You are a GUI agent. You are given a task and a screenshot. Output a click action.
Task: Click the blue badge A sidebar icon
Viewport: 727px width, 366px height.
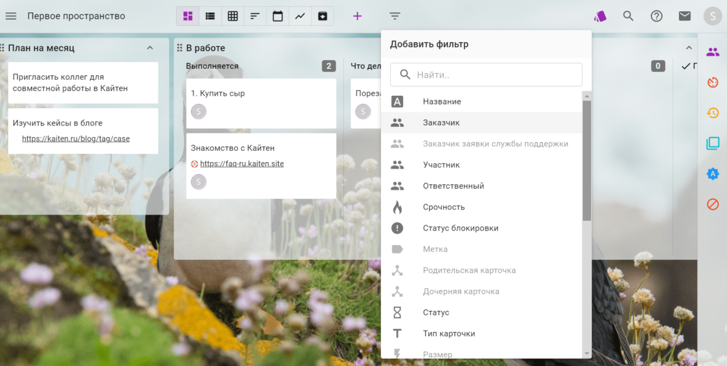713,174
